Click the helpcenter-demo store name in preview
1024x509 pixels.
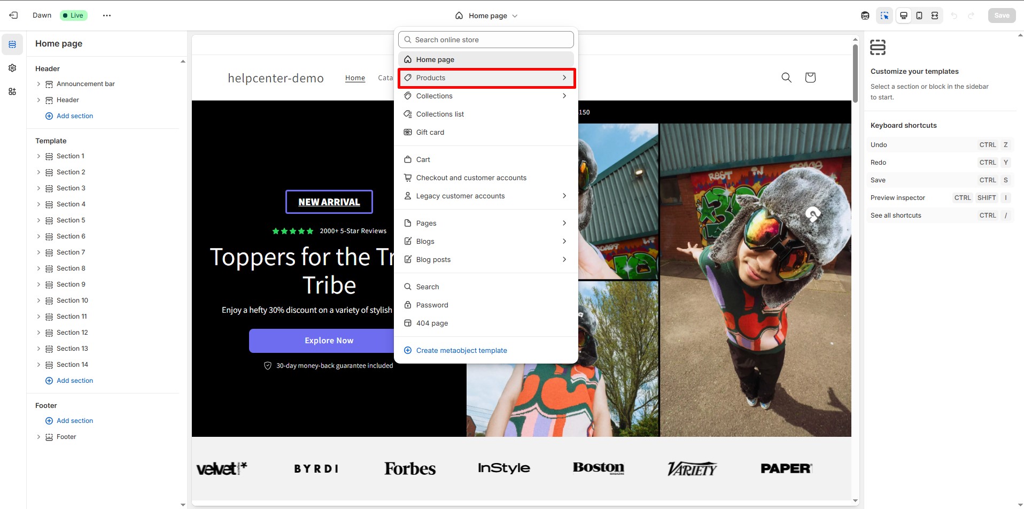pyautogui.click(x=276, y=78)
